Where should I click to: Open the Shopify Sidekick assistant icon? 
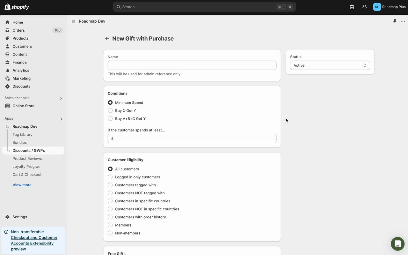(352, 7)
